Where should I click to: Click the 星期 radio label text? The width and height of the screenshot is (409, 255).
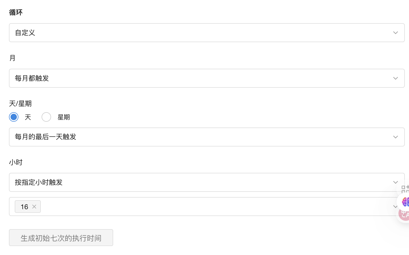64,117
